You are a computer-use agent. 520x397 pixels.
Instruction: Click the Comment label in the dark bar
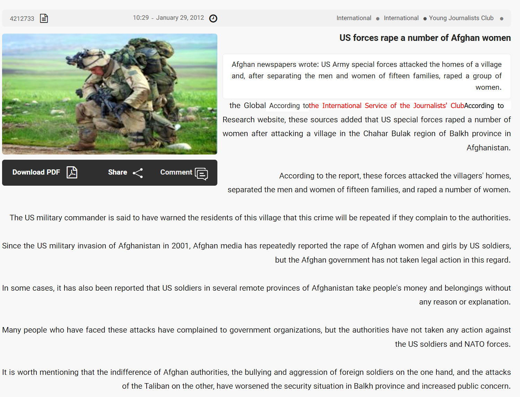click(176, 172)
